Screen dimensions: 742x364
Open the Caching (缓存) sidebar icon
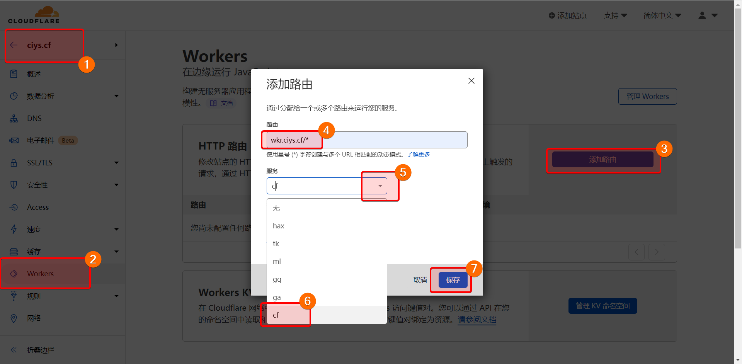click(14, 252)
